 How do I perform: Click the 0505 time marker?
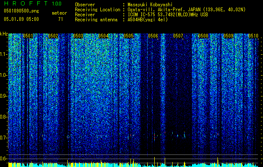pyautogui.click(x=128, y=36)
